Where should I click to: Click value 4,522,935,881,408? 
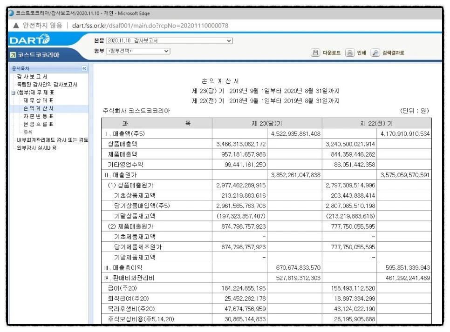coord(296,134)
